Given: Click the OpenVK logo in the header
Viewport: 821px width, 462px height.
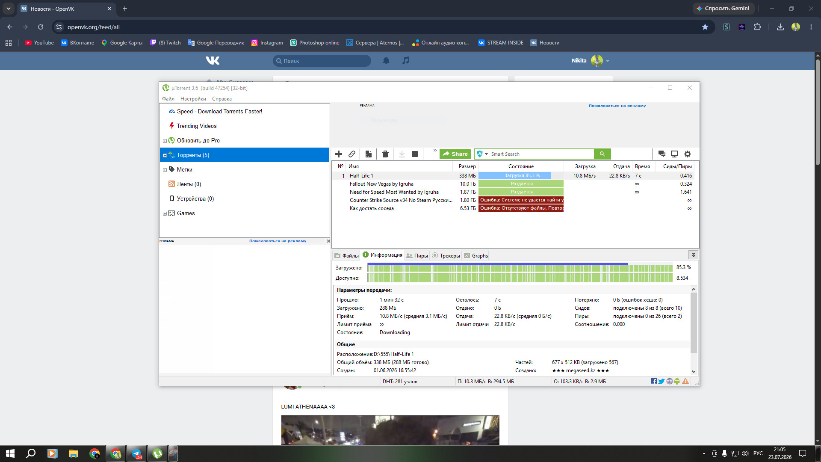Looking at the screenshot, I should 213,61.
